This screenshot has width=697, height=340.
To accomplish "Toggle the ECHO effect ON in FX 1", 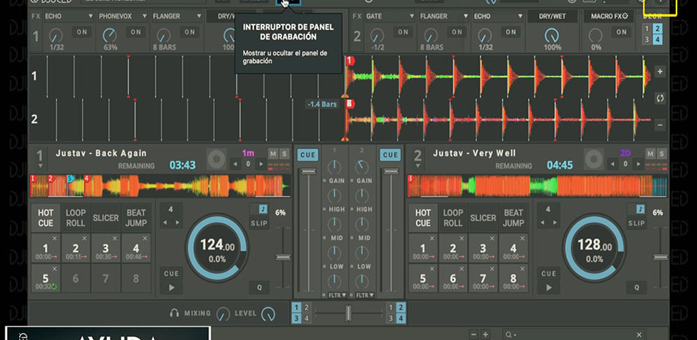I will point(82,32).
